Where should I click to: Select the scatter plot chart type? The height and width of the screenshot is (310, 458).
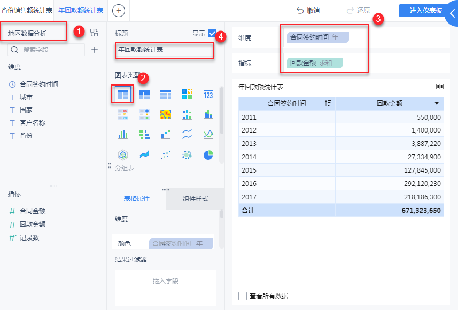click(x=166, y=155)
